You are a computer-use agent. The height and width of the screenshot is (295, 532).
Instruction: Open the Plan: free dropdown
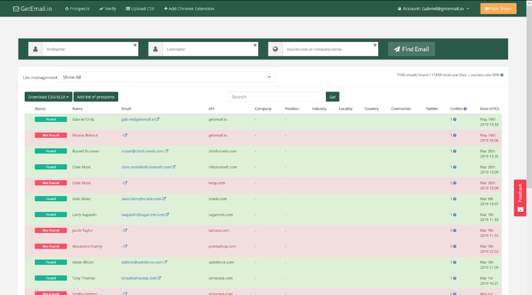pyautogui.click(x=498, y=9)
